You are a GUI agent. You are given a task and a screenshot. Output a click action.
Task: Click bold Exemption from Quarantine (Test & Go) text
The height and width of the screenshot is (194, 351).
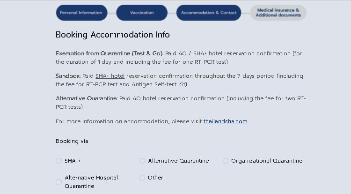[x=109, y=53]
